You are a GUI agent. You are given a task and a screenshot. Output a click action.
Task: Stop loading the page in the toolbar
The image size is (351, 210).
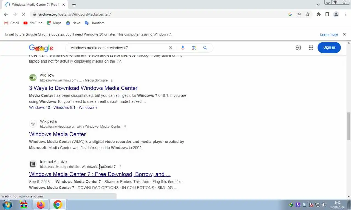[x=24, y=14]
